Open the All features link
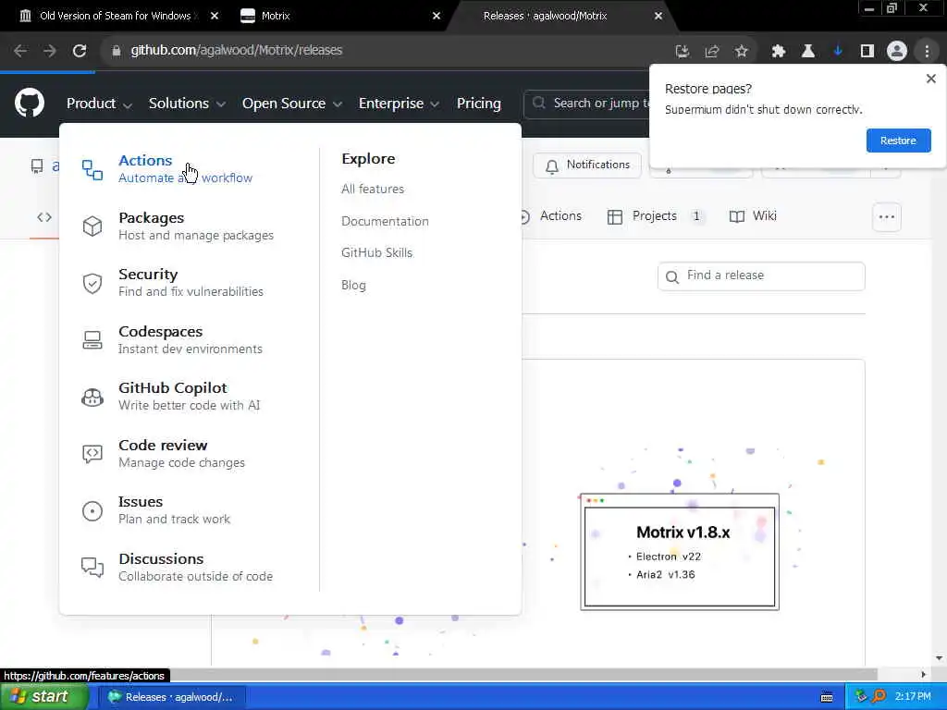 [373, 189]
